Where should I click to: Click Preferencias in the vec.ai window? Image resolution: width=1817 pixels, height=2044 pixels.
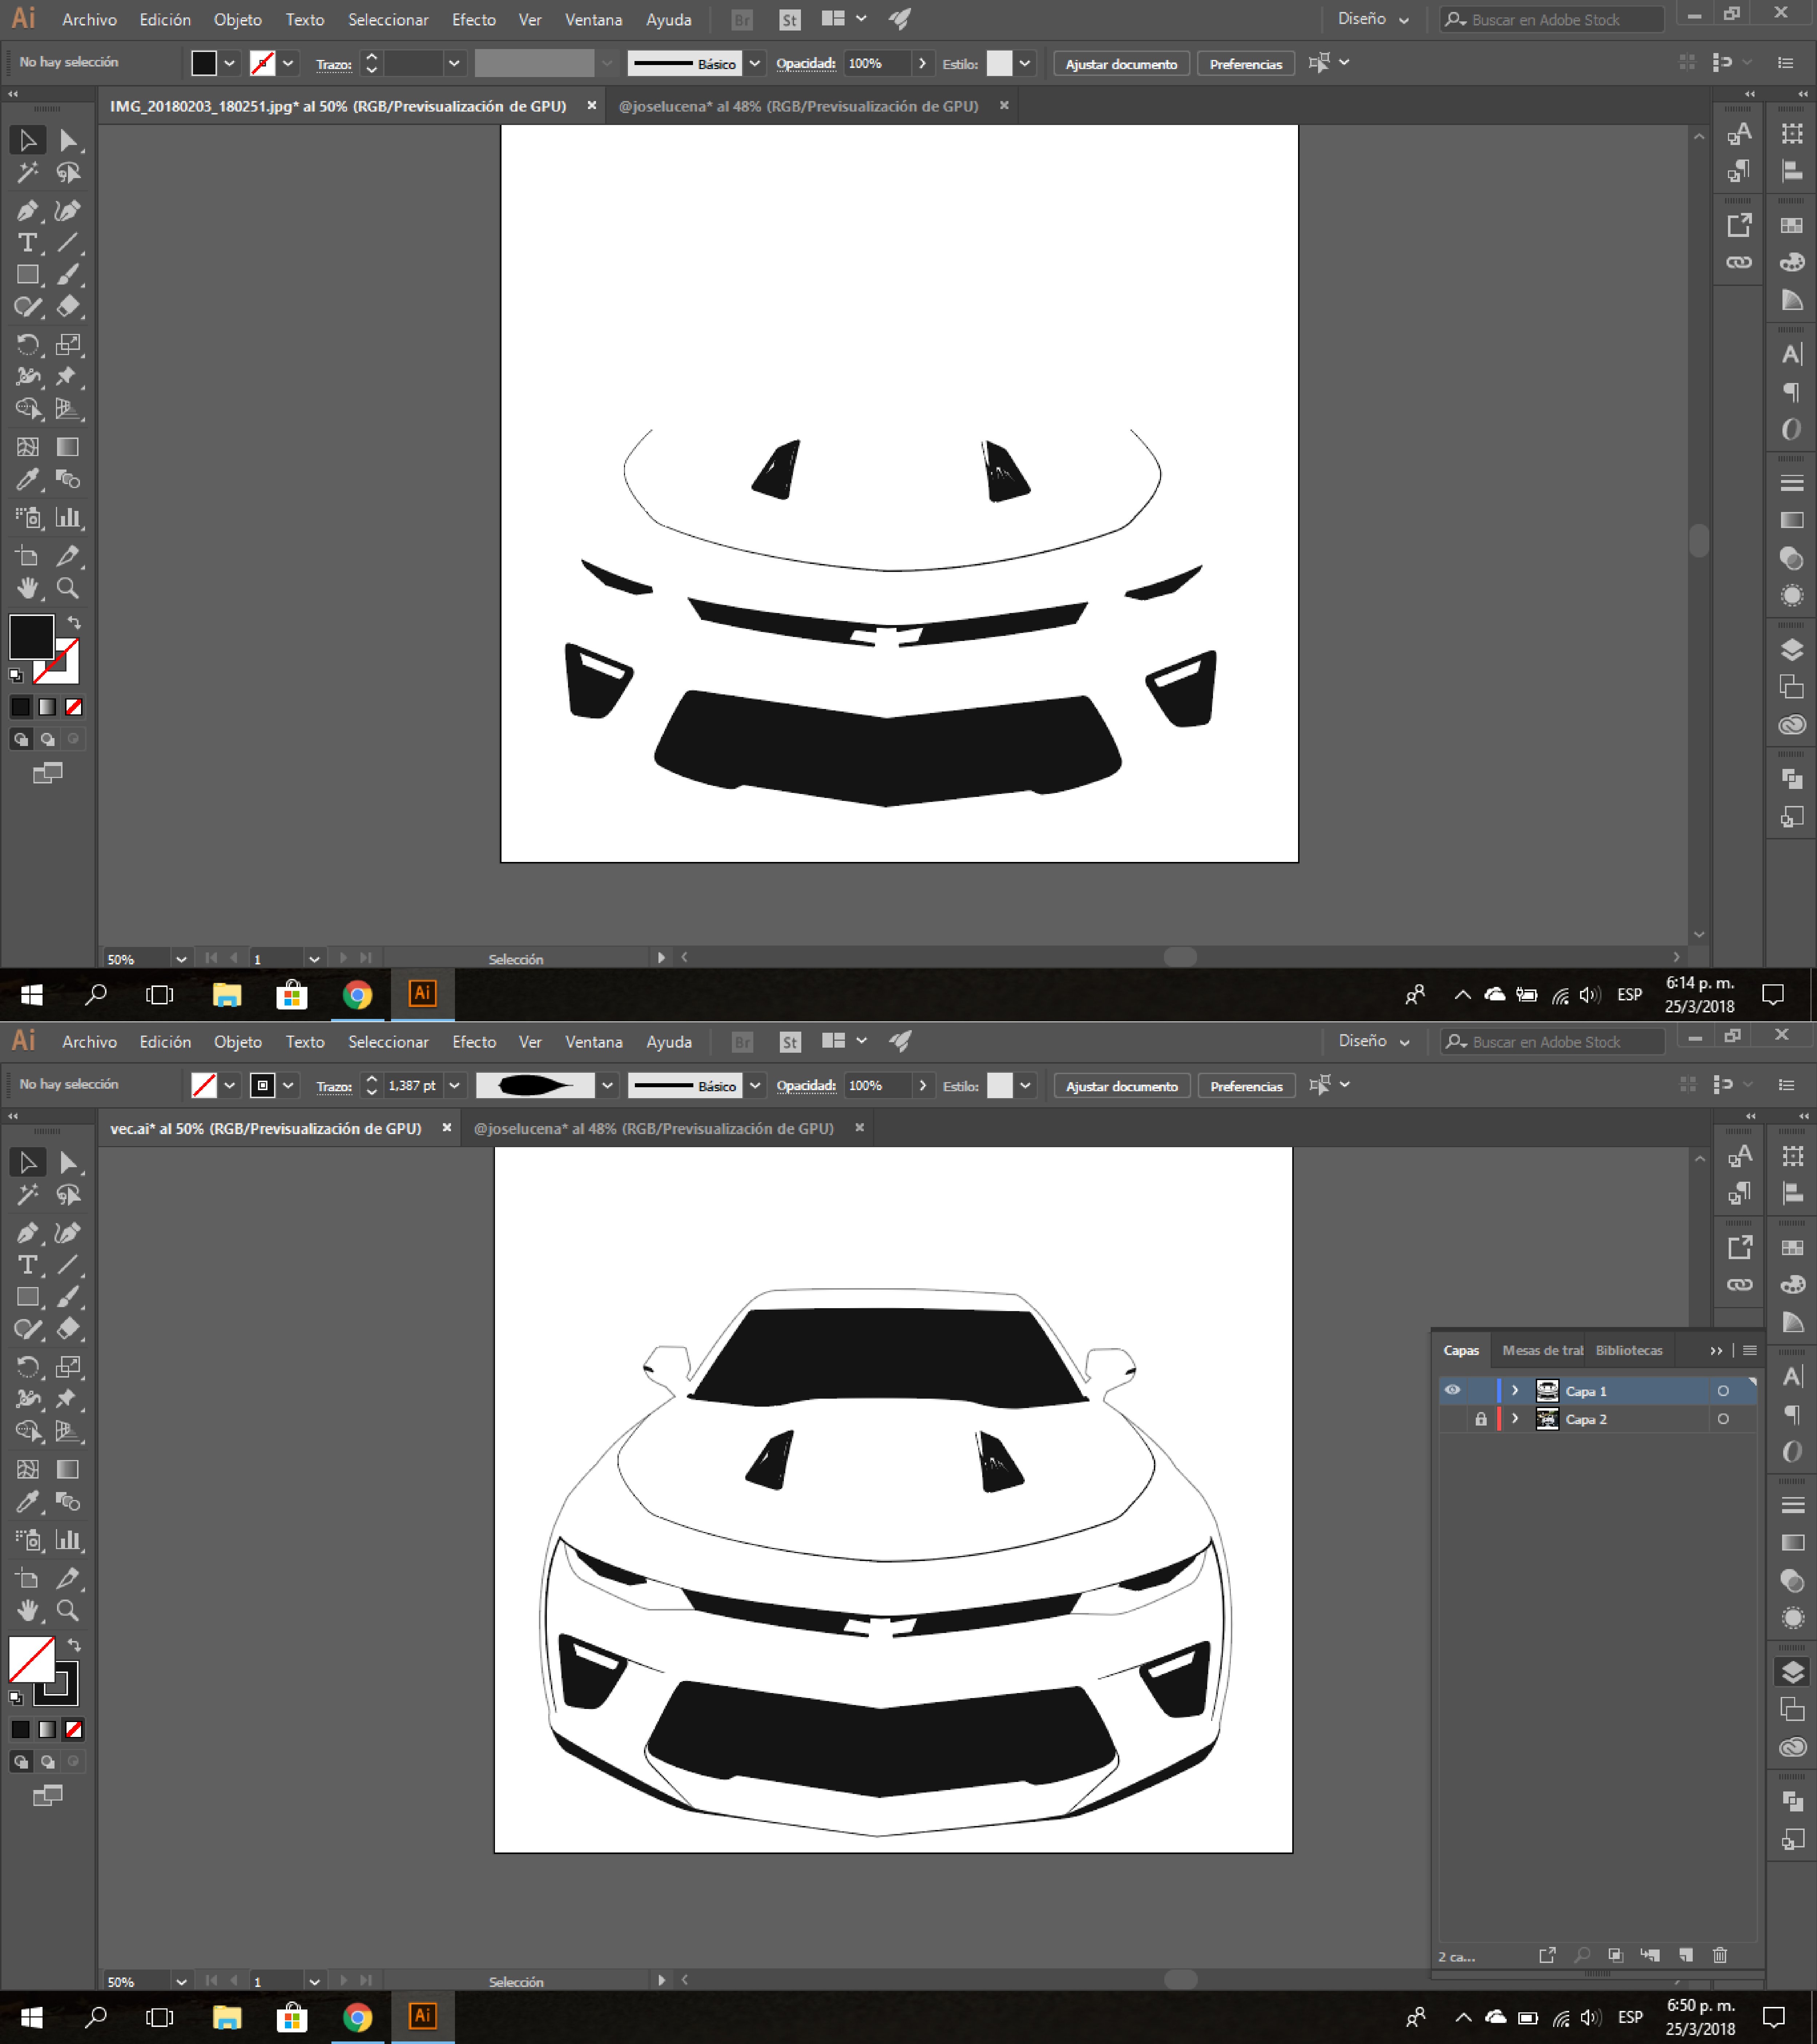coord(1246,1086)
